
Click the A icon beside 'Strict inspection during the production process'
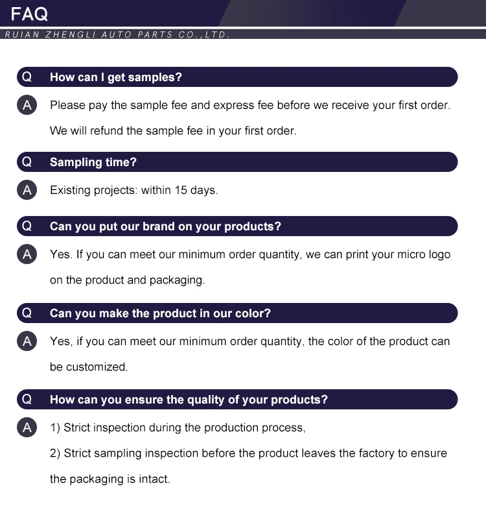pyautogui.click(x=27, y=428)
